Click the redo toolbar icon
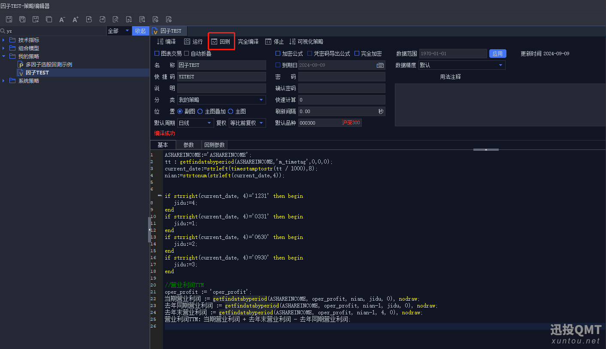Viewport: 606px width, 349px height. coord(102,19)
